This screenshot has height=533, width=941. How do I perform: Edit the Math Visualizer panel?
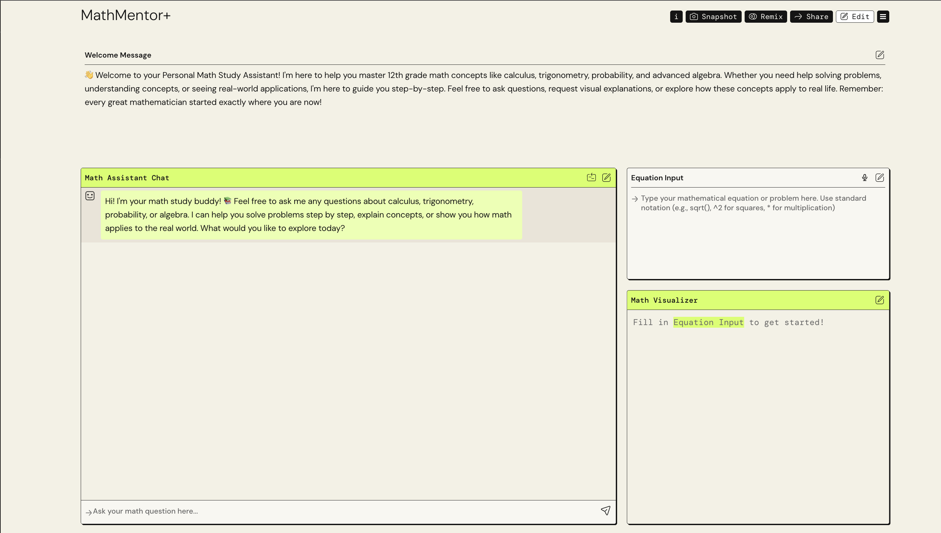879,300
